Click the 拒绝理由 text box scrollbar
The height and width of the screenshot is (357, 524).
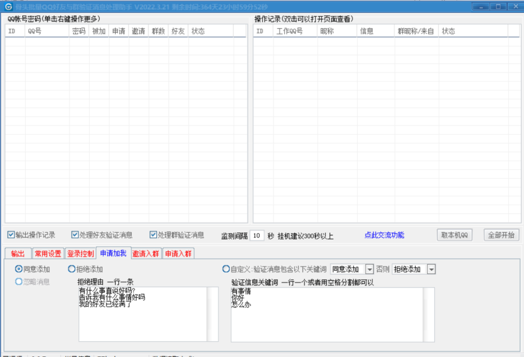point(212,314)
